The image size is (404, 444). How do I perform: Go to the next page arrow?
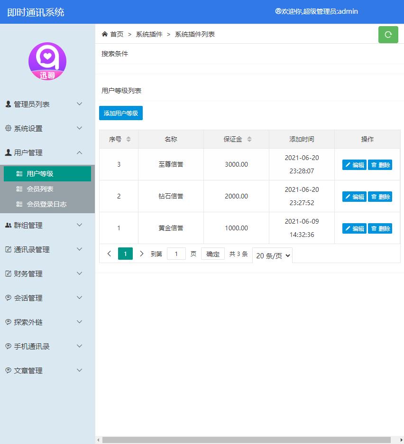click(142, 254)
